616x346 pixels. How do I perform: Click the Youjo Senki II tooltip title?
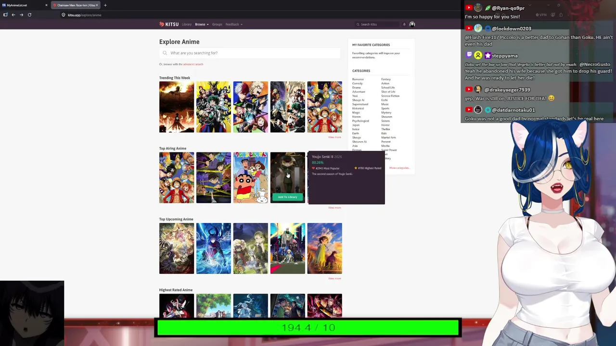[322, 157]
